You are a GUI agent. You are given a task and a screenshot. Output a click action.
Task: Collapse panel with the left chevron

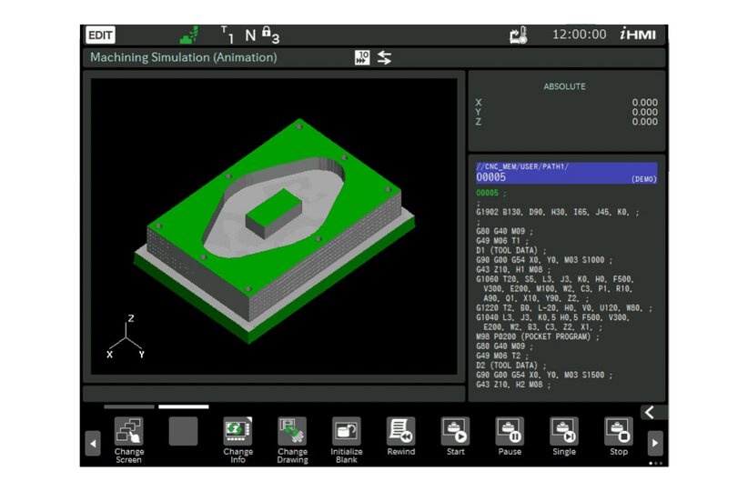[x=650, y=413]
